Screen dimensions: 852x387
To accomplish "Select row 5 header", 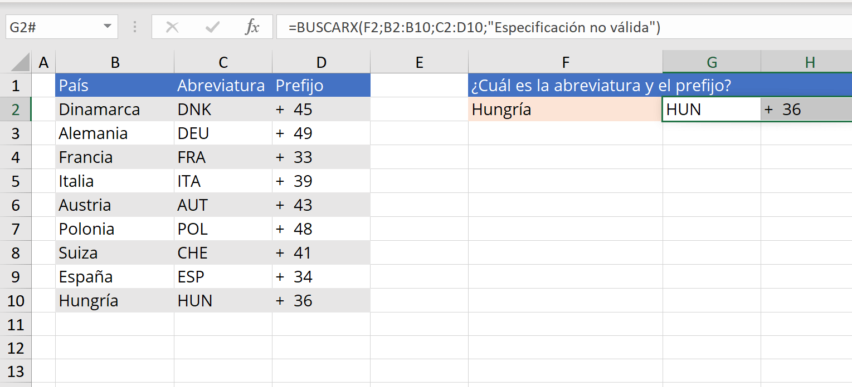I will point(16,181).
